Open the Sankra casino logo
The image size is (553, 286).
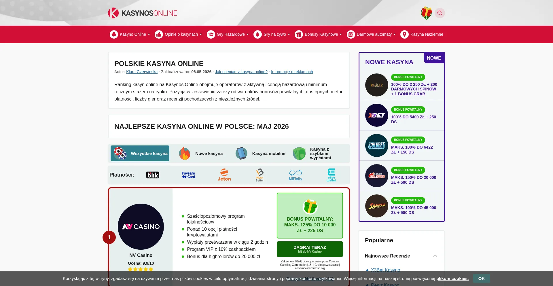coord(377,206)
